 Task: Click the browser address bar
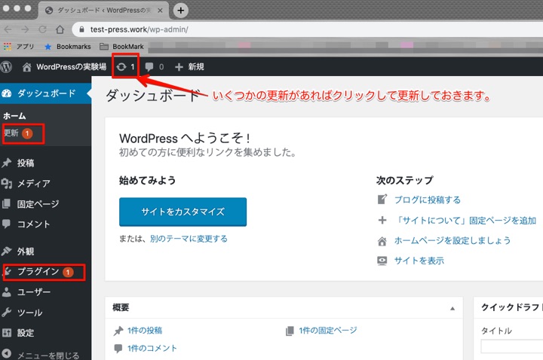[308, 29]
